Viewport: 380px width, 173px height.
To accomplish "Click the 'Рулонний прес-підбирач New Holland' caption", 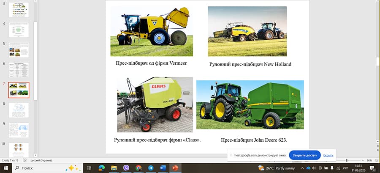I will coord(250,64).
